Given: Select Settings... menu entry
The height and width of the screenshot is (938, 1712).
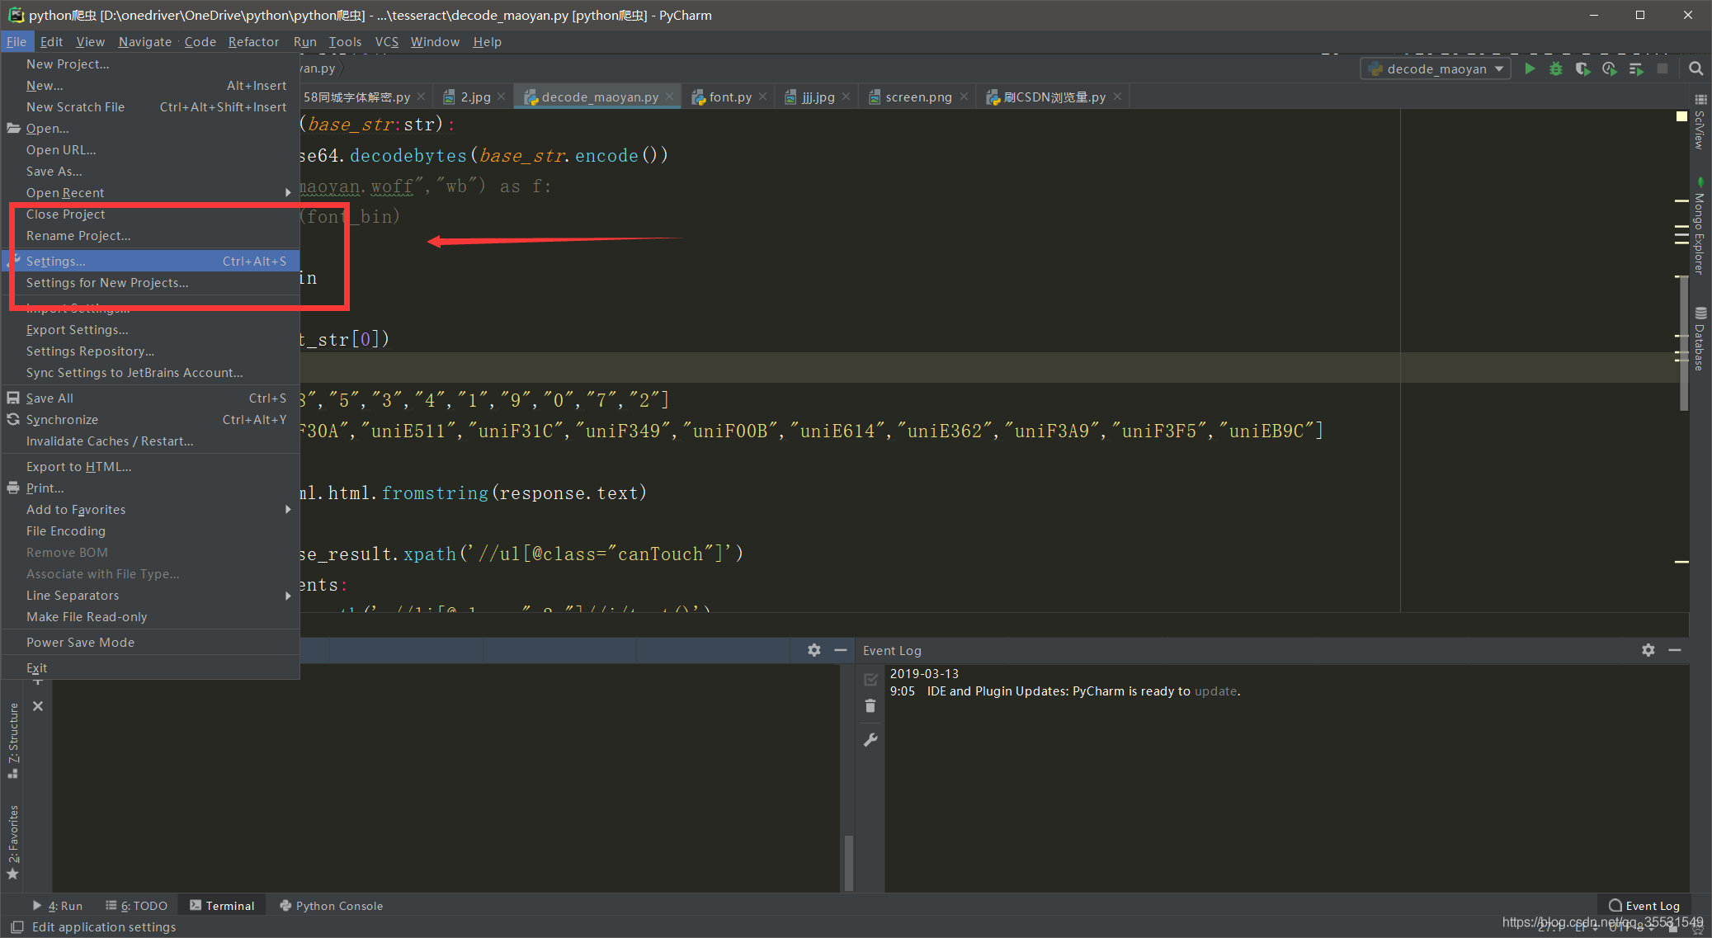Looking at the screenshot, I should 55,261.
